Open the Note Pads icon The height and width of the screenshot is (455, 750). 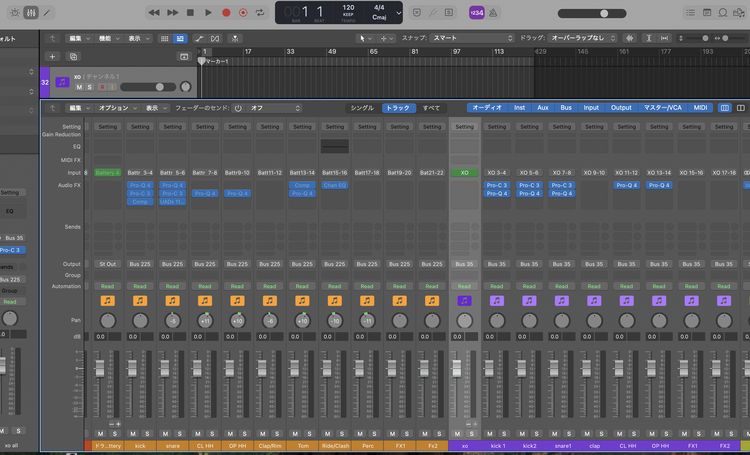coord(707,13)
